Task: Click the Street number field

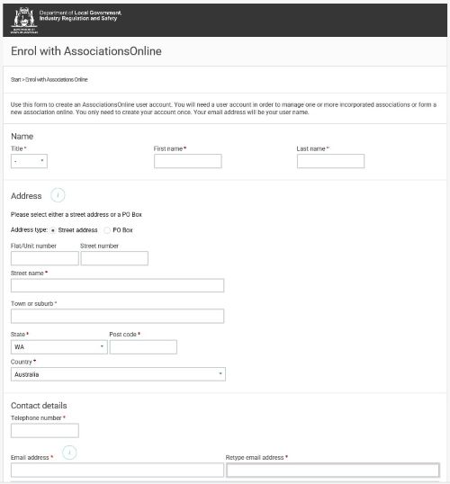Action: pyautogui.click(x=114, y=258)
